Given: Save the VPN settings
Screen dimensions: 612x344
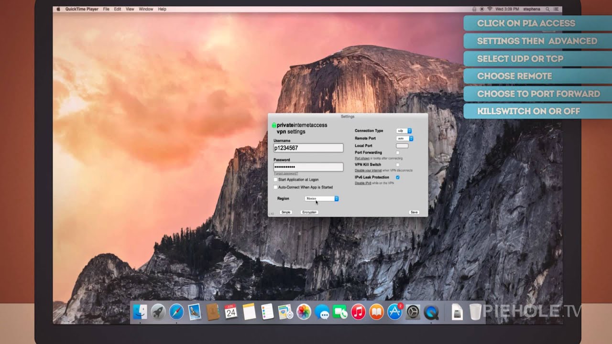Looking at the screenshot, I should (414, 212).
